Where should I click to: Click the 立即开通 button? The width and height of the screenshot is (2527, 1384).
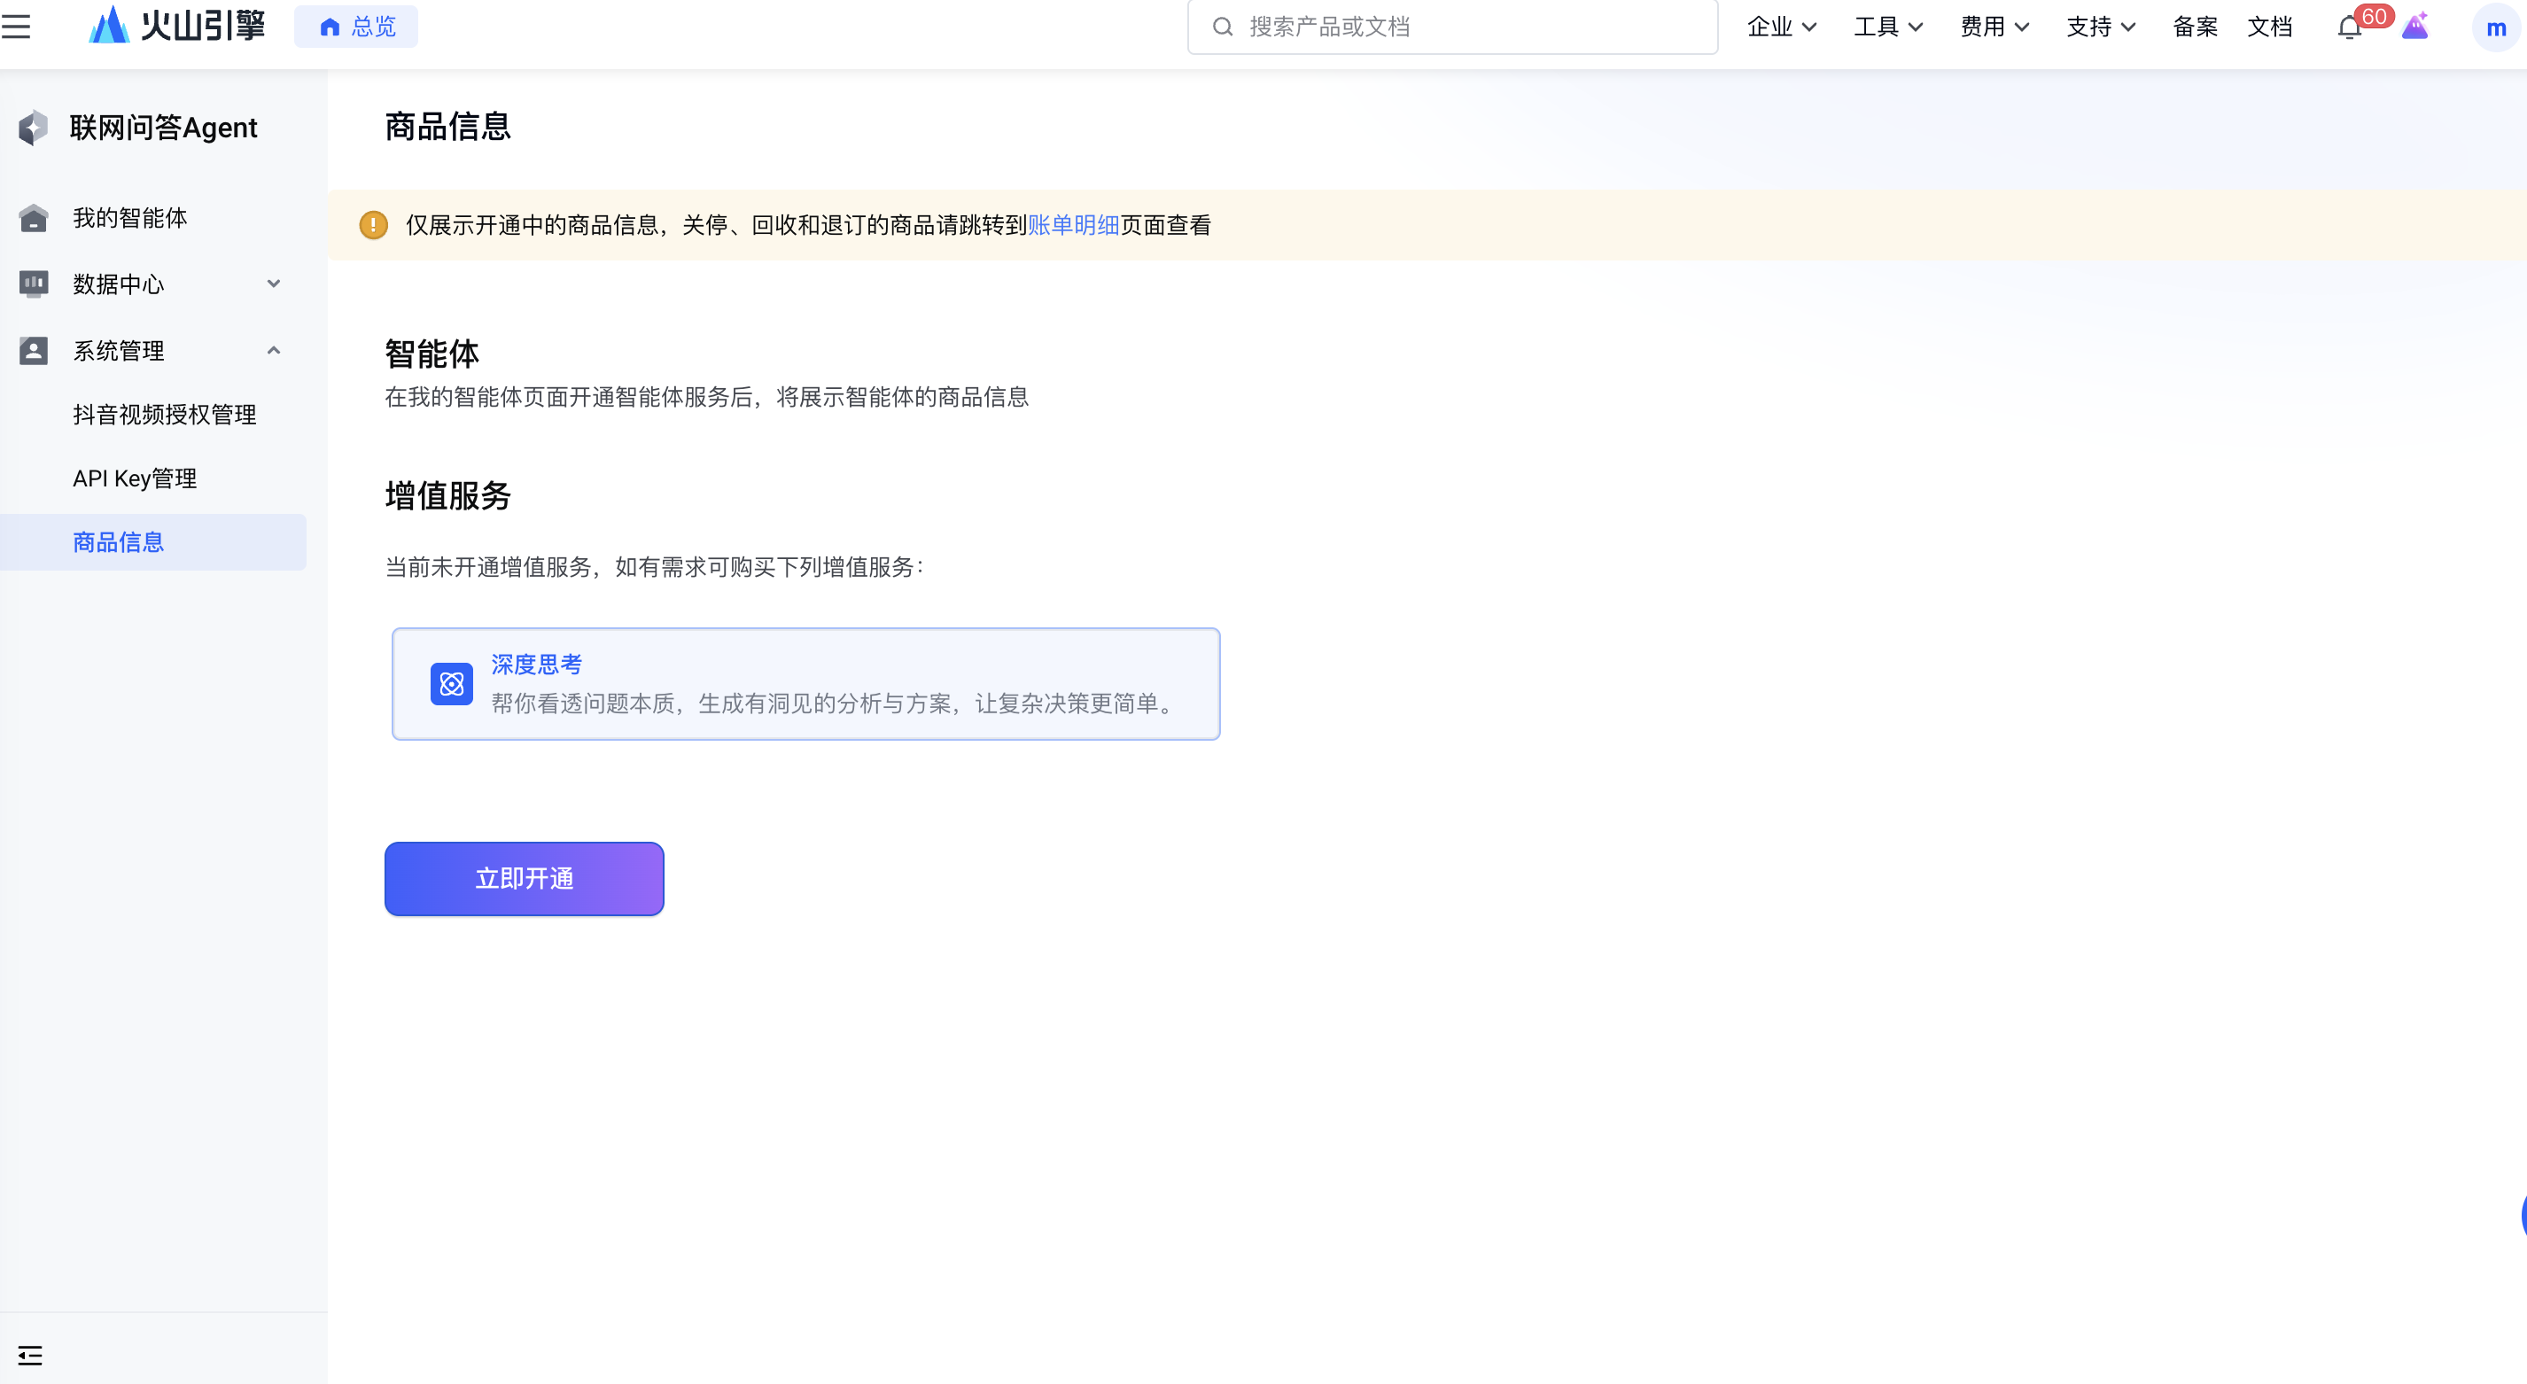click(x=524, y=879)
